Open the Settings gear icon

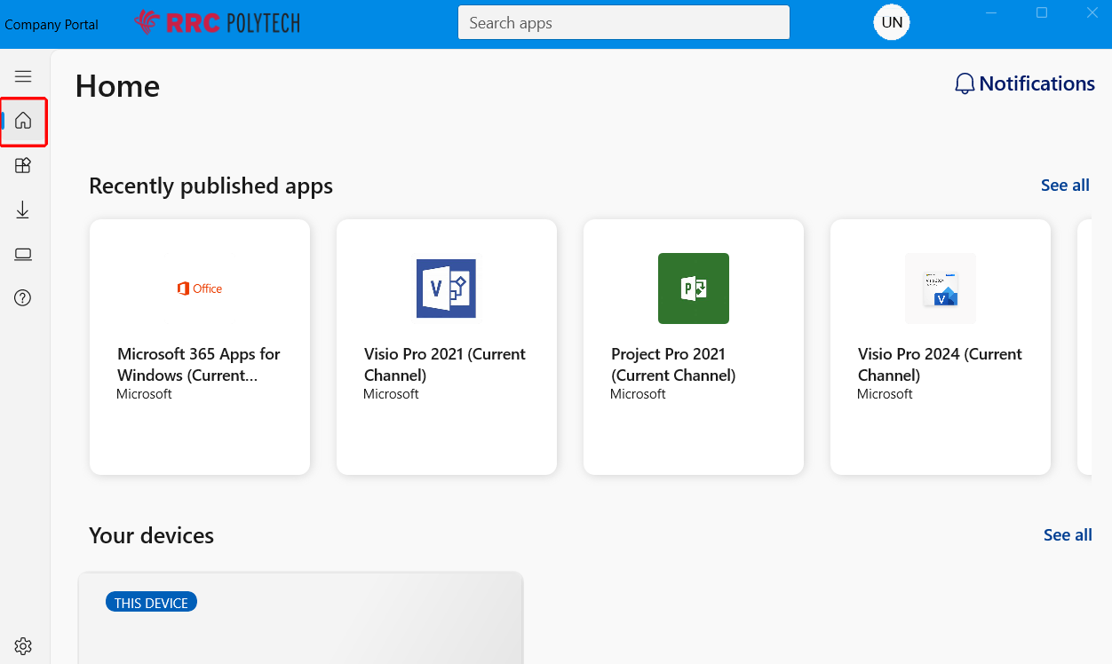click(x=23, y=645)
